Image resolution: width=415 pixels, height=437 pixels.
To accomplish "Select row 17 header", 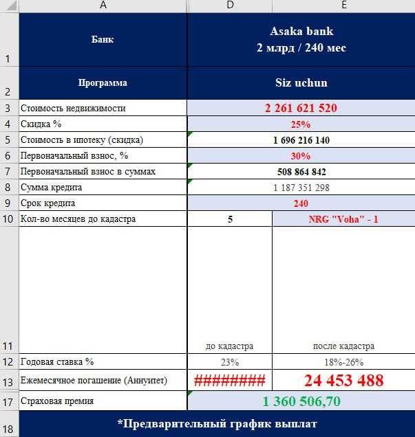I will click(9, 401).
